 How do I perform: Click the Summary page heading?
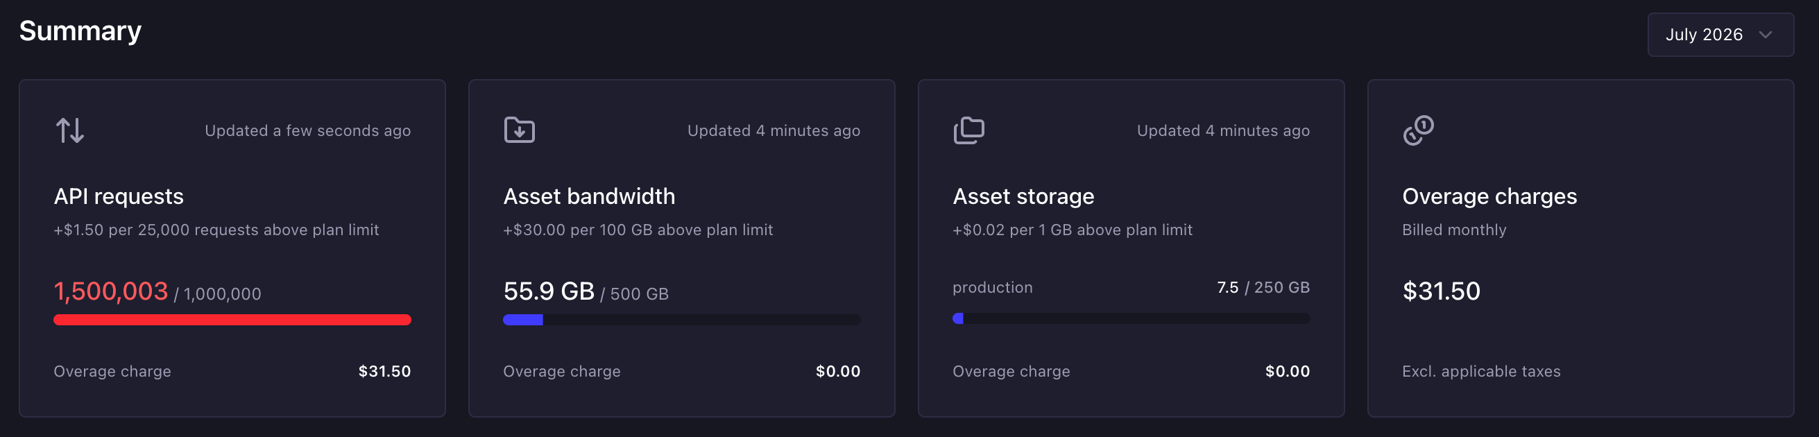pyautogui.click(x=80, y=31)
